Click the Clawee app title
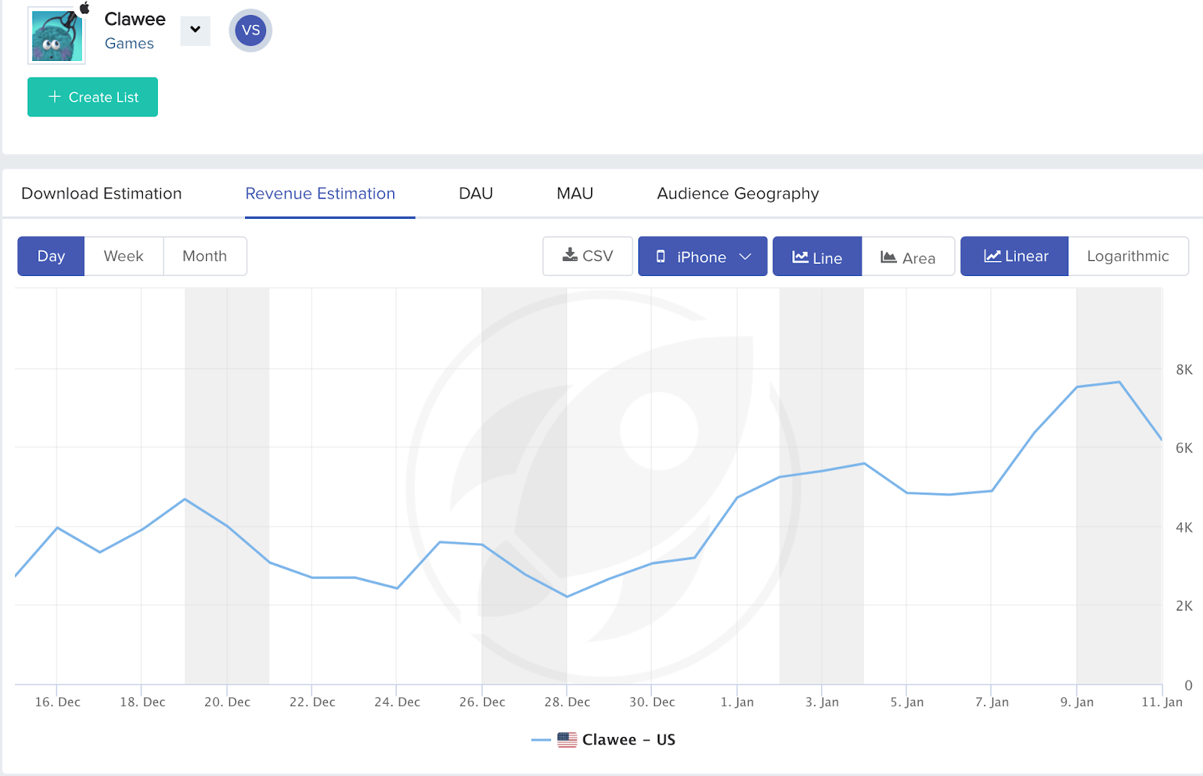 [x=135, y=19]
